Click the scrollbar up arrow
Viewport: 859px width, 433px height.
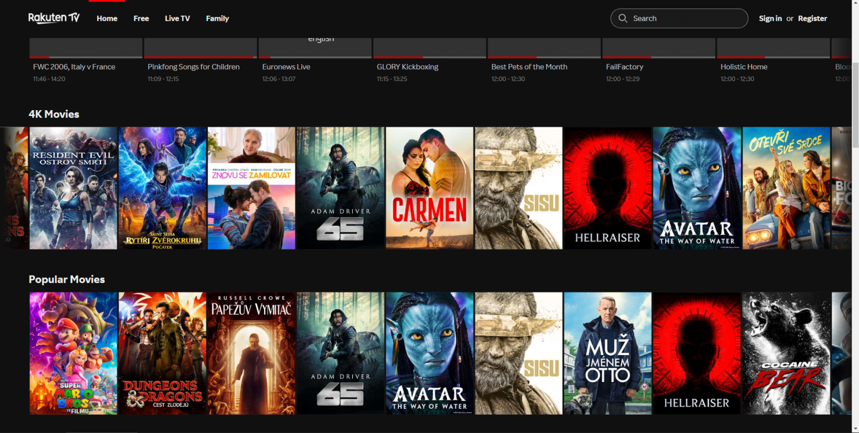click(x=855, y=4)
